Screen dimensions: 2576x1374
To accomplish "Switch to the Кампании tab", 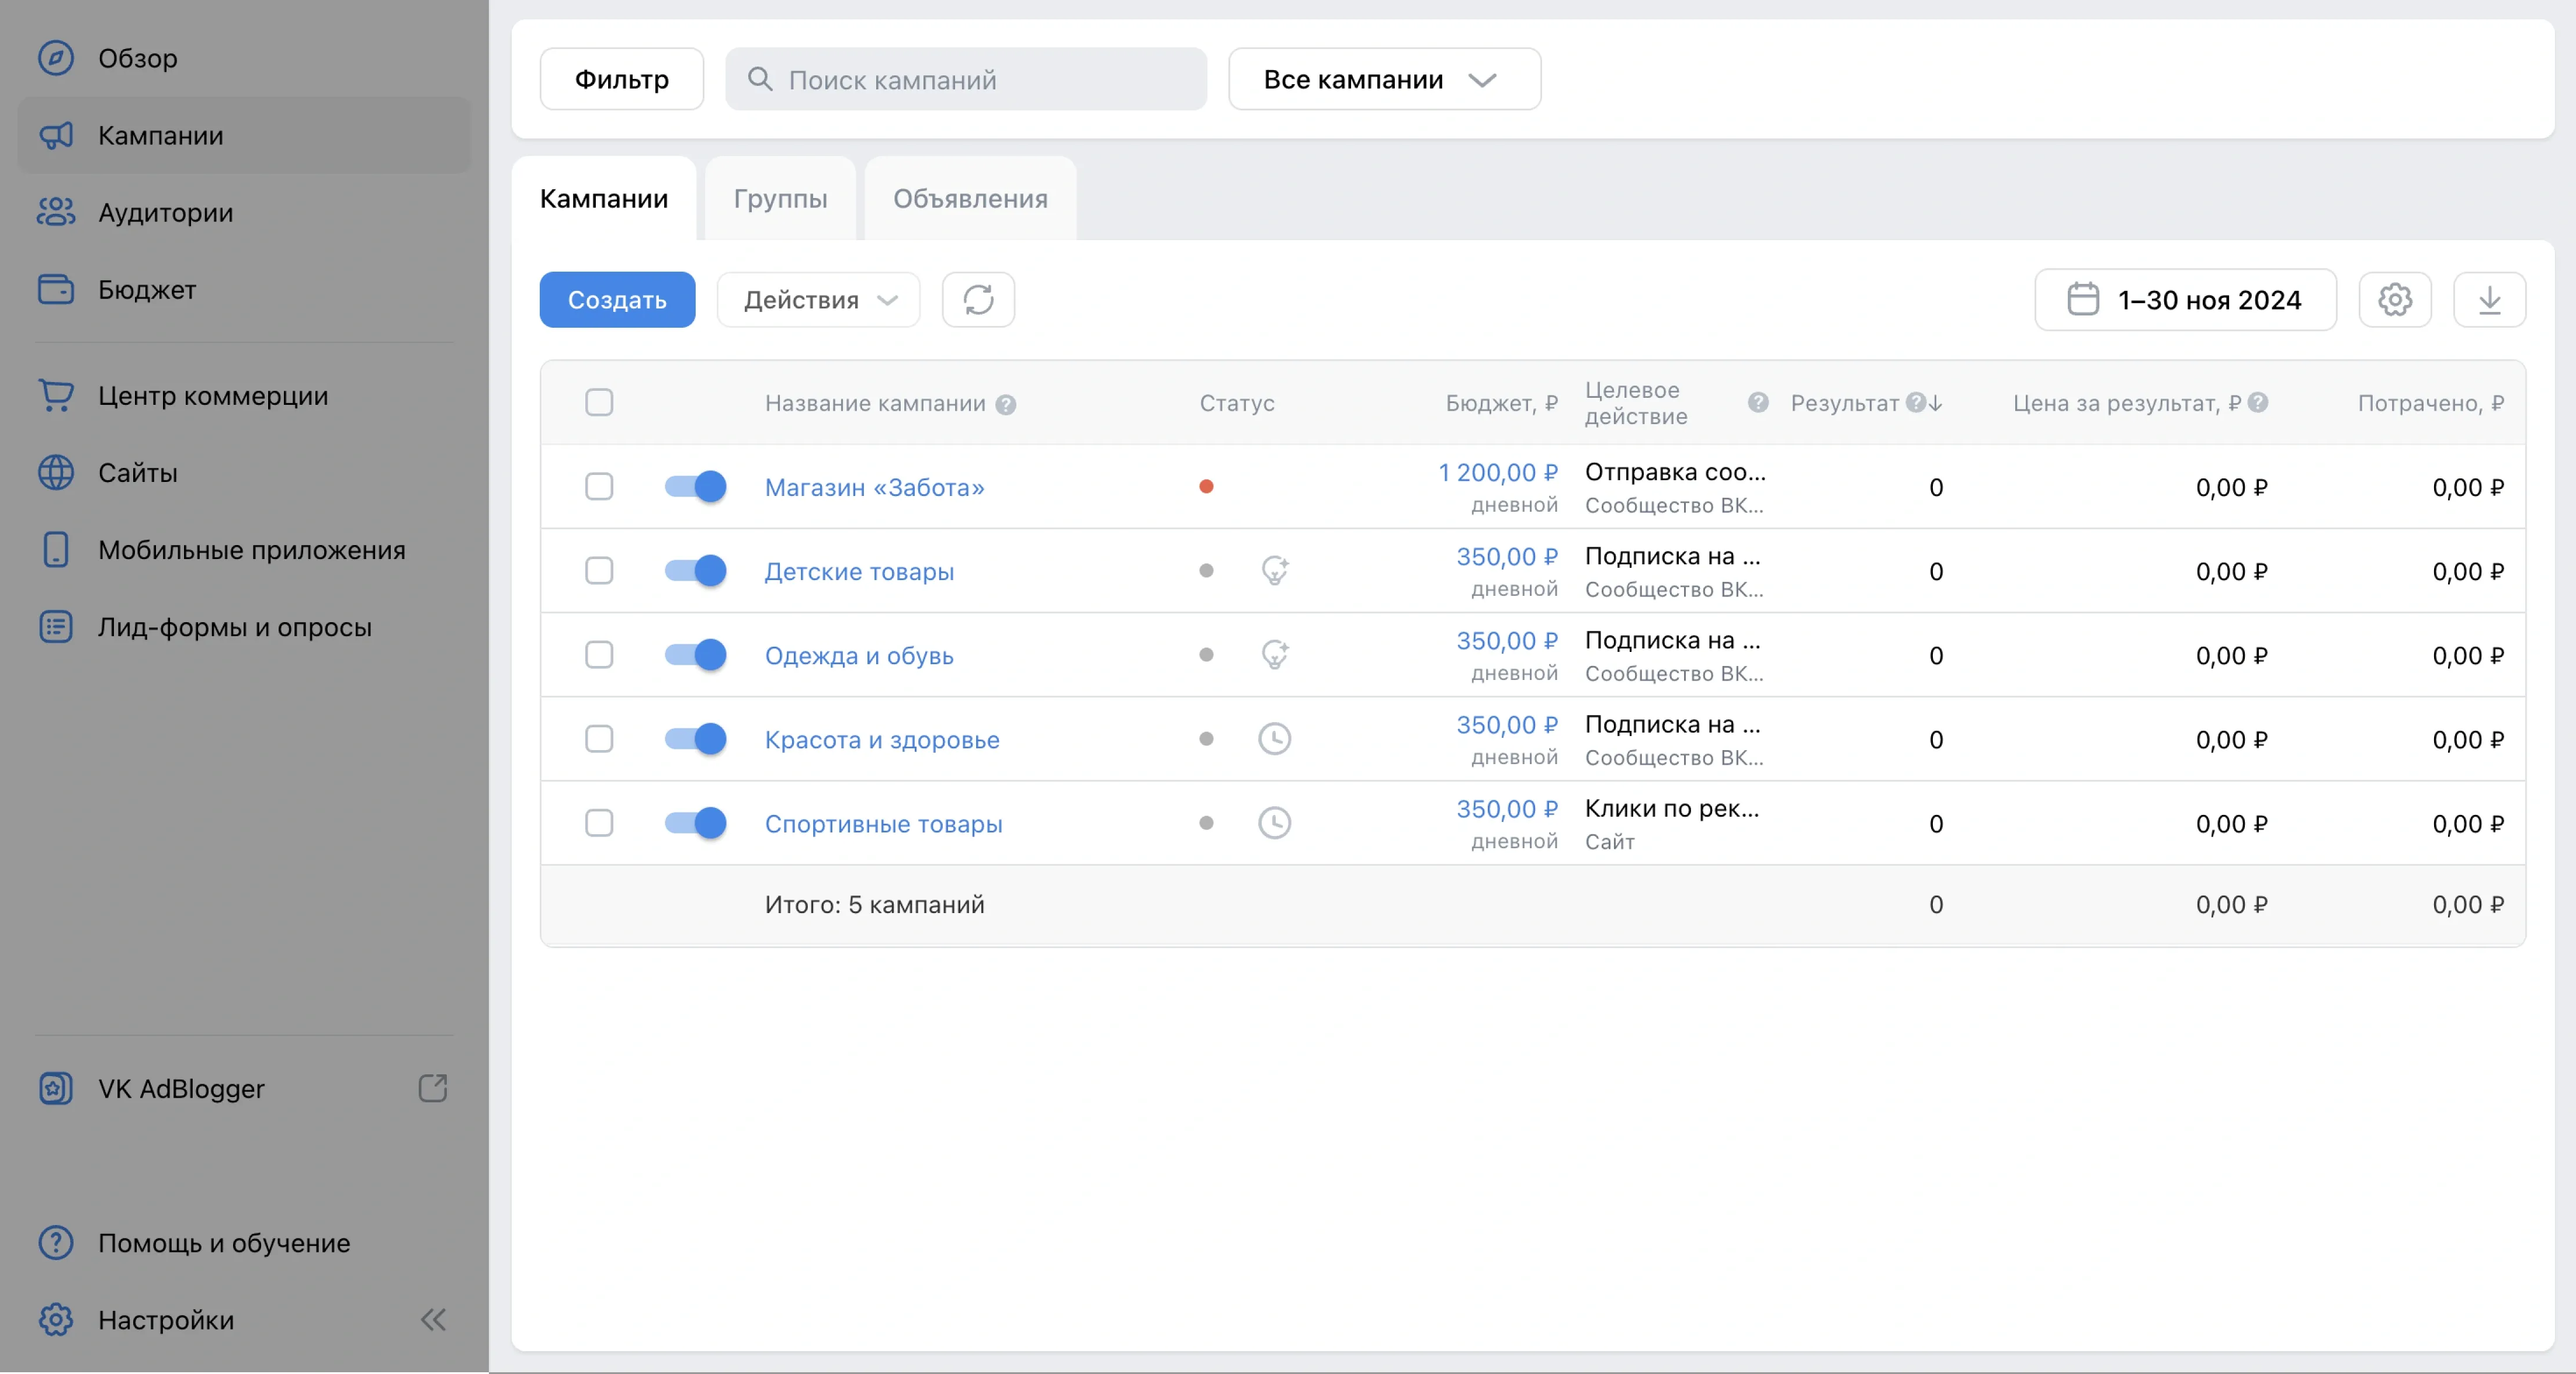I will pos(604,198).
